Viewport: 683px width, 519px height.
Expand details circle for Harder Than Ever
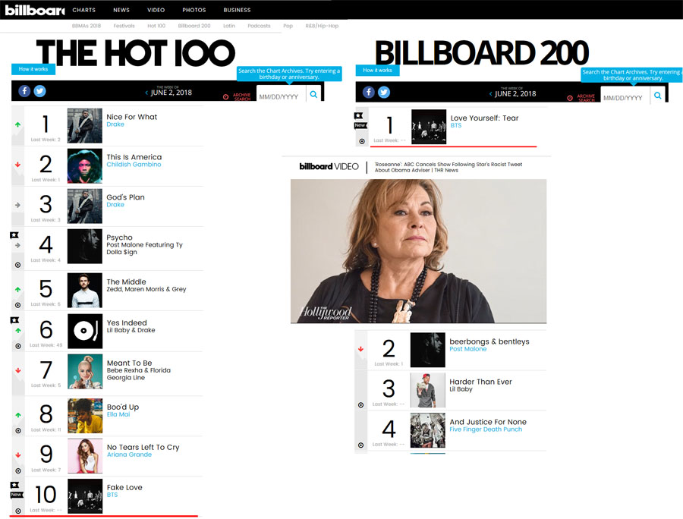click(360, 405)
